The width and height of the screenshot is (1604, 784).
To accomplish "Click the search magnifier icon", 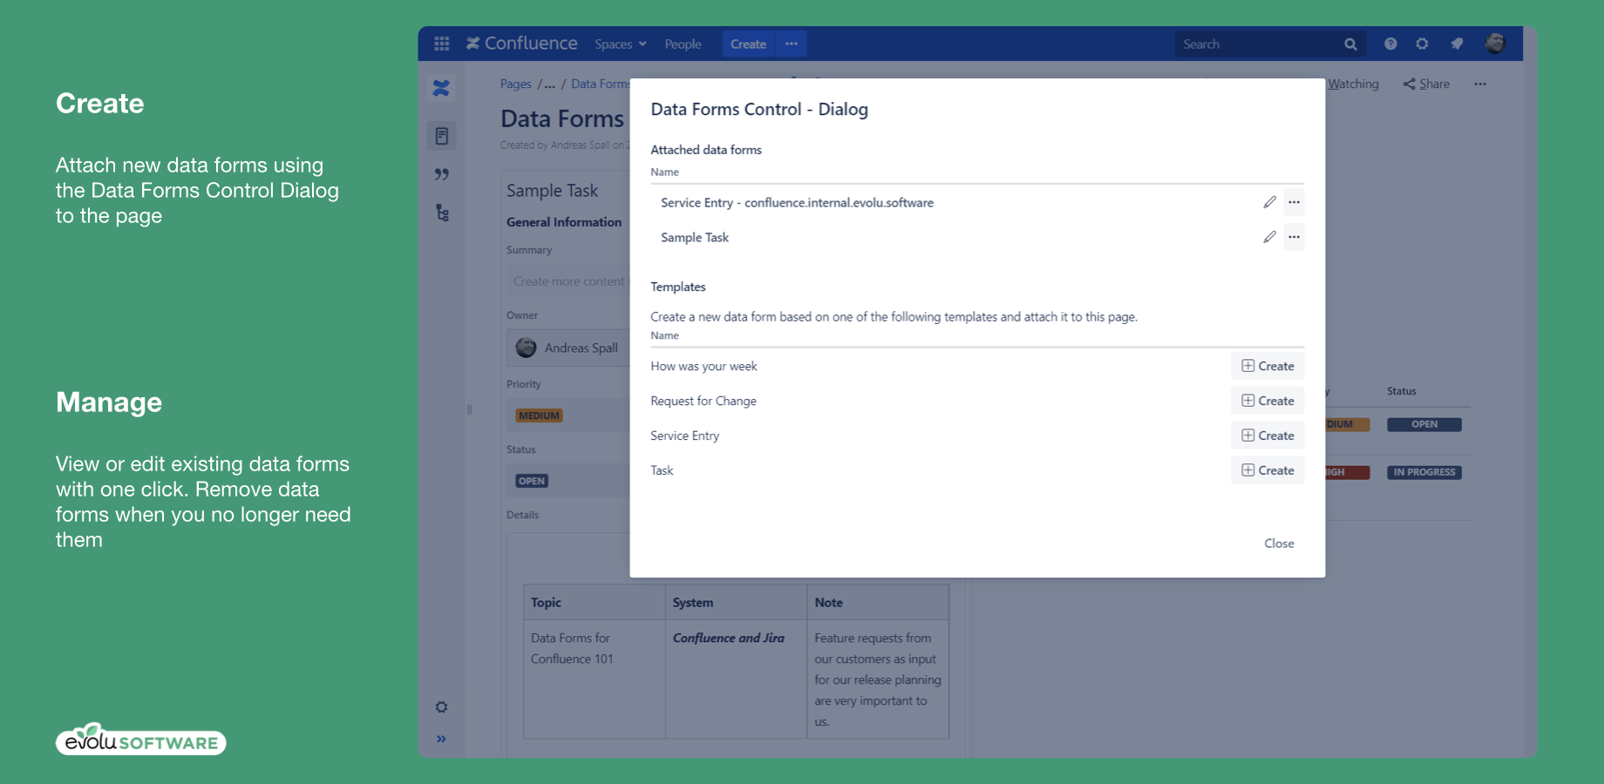I will point(1349,43).
